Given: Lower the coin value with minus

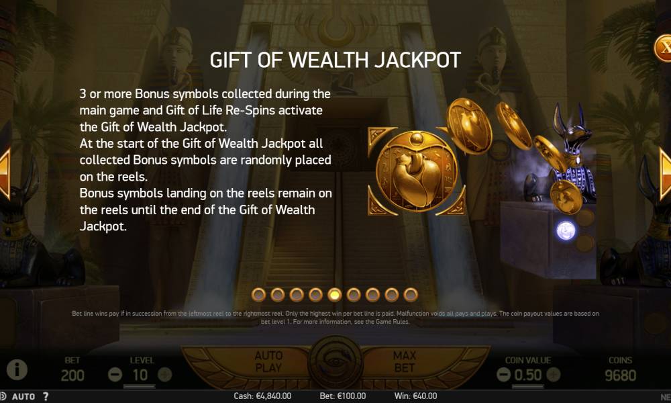Looking at the screenshot, I should 503,375.
